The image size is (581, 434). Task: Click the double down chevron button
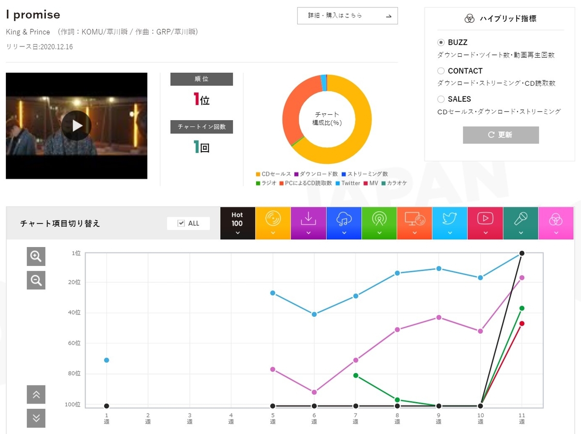[x=36, y=418]
